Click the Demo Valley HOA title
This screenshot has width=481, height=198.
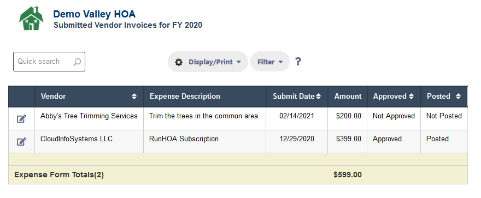94,14
